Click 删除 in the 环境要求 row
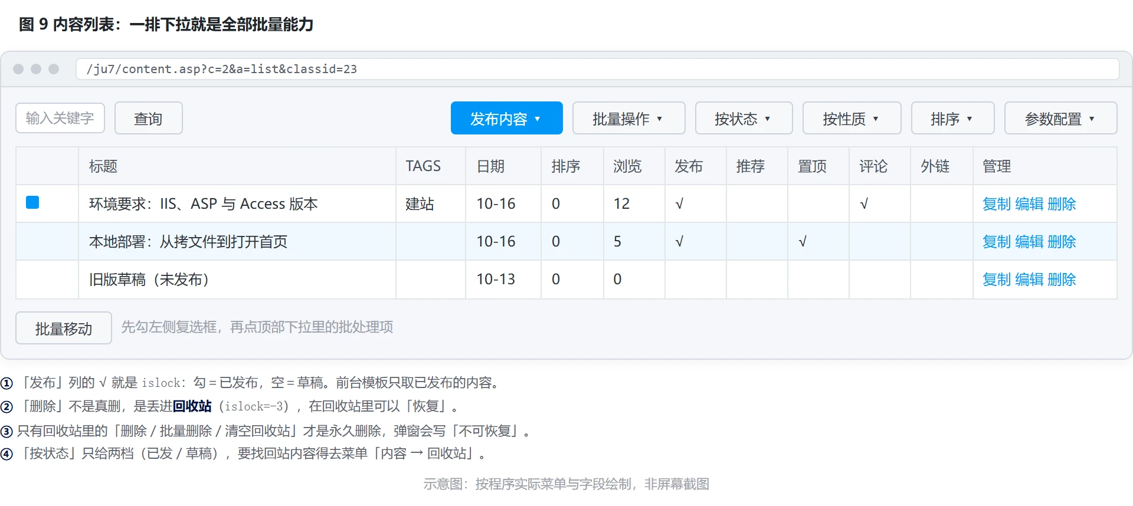1133x506 pixels. tap(1062, 204)
